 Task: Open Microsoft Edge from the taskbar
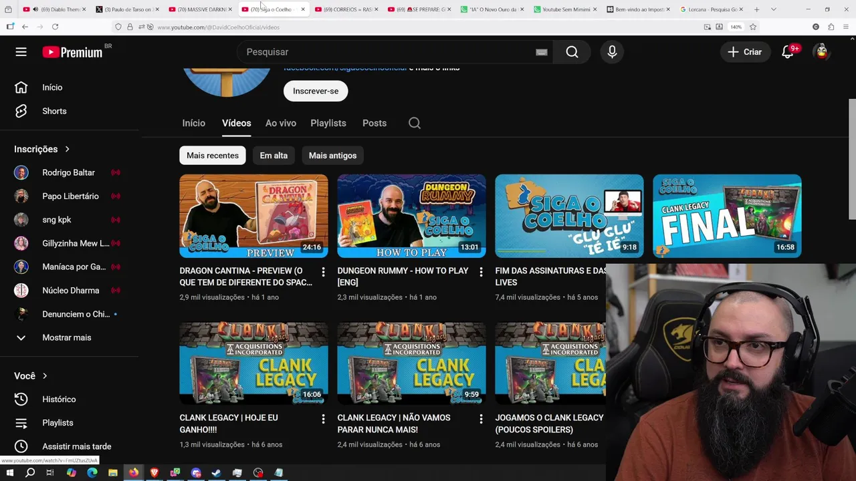click(92, 472)
